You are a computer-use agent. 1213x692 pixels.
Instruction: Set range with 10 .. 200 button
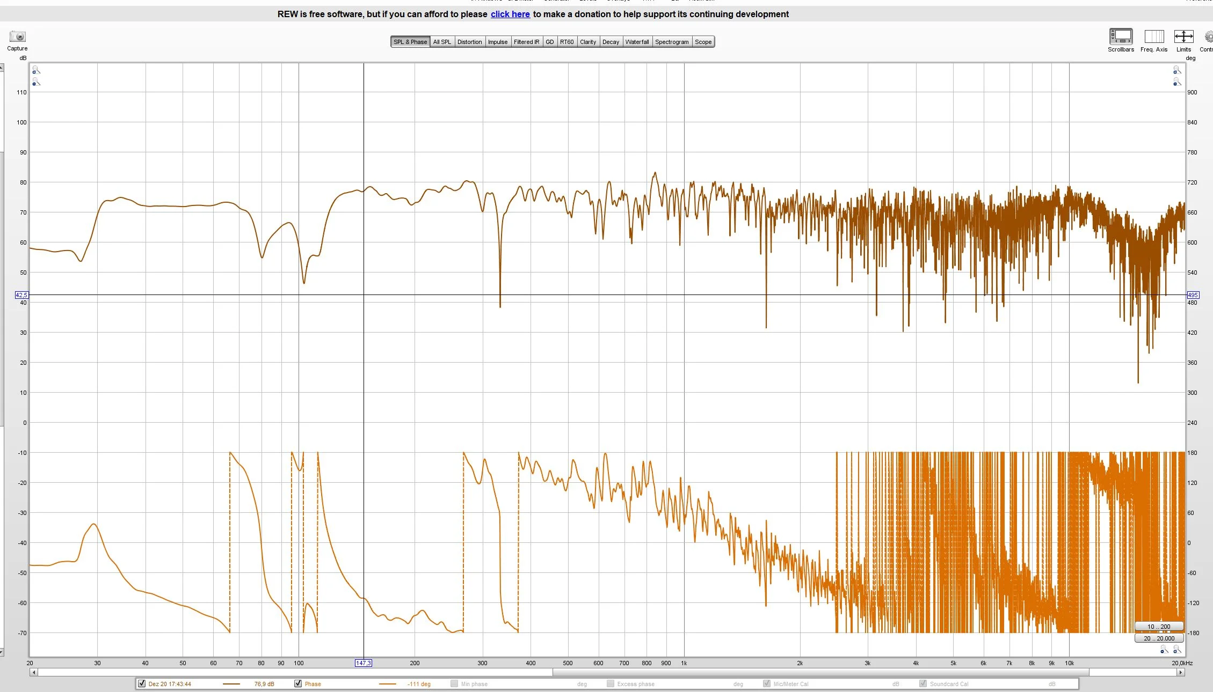point(1159,627)
